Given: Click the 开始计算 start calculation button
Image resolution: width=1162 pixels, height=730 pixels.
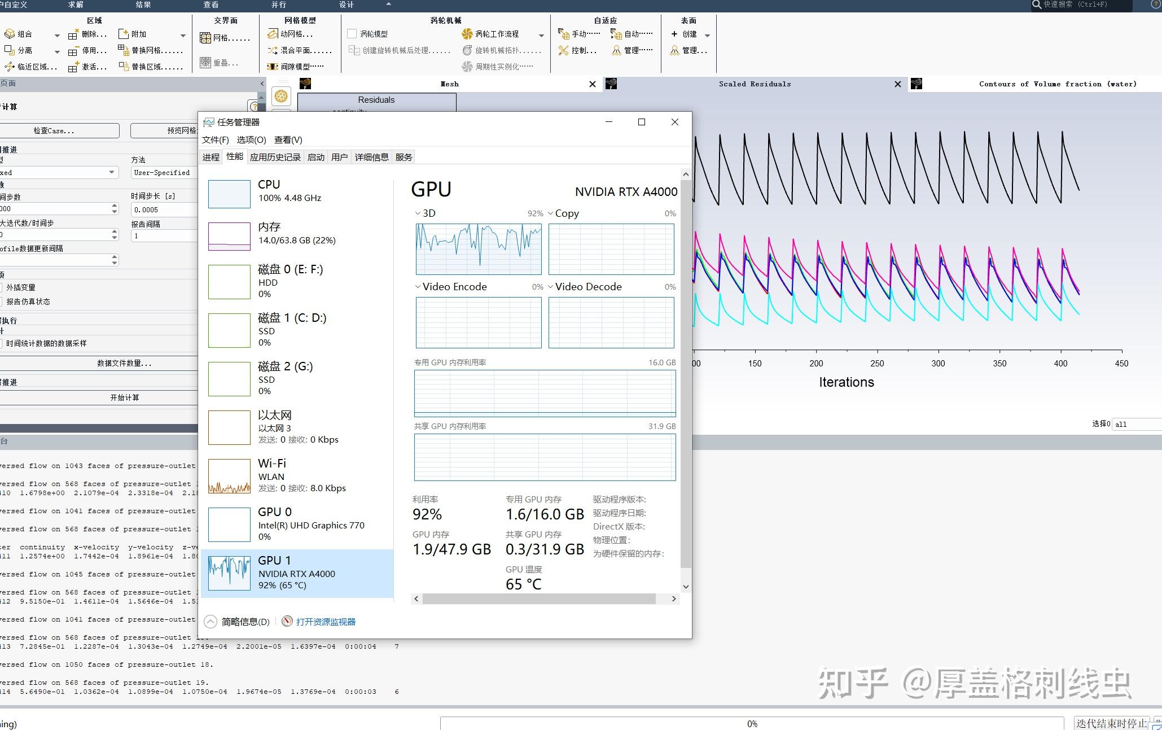Looking at the screenshot, I should (x=125, y=397).
